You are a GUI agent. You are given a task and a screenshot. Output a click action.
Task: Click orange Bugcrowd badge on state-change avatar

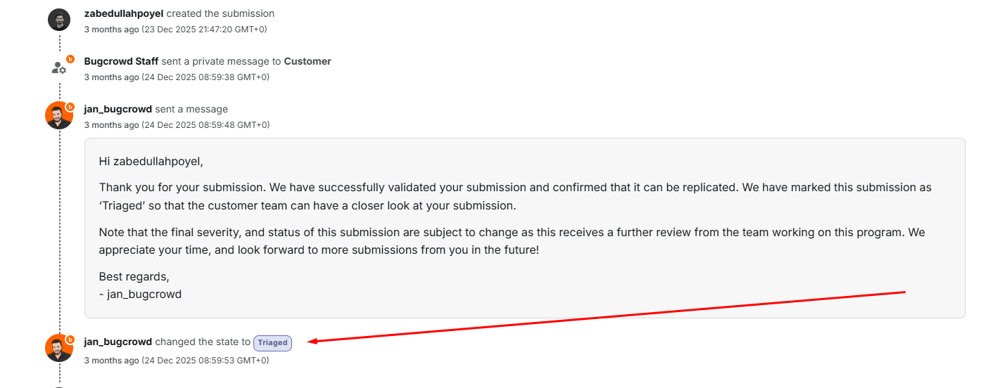click(70, 339)
